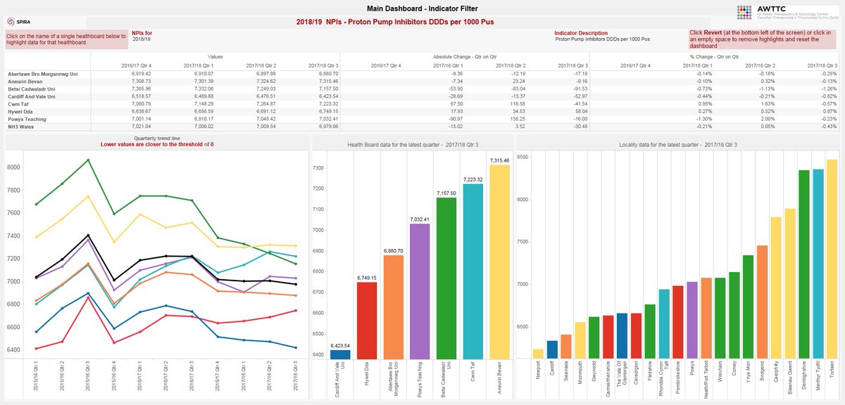Click the Flintshire locality bar
This screenshot has height=405, width=845.
tap(650, 332)
